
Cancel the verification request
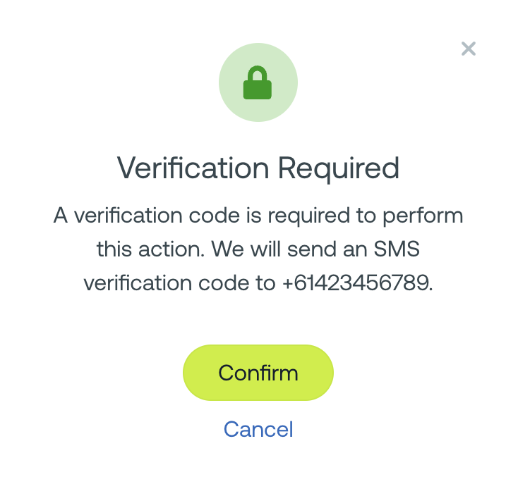pyautogui.click(x=258, y=429)
